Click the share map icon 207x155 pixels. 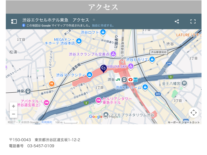[177, 21]
